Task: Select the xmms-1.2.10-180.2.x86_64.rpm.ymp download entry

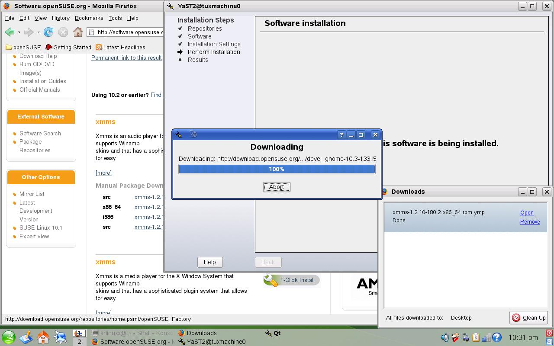Action: (465, 217)
